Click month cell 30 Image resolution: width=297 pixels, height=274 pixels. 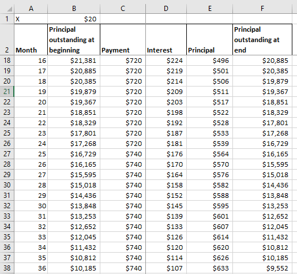coord(31,206)
